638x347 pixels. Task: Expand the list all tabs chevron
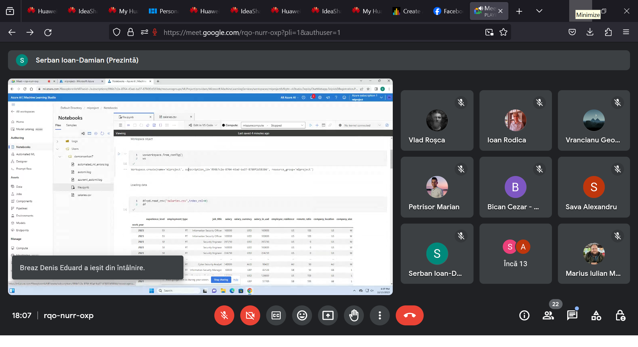539,11
